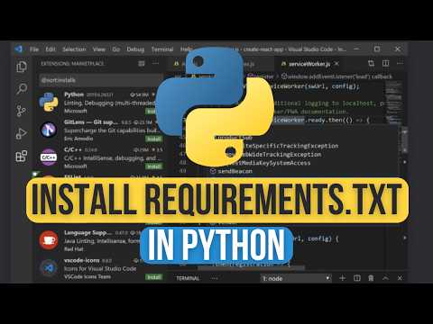The width and height of the screenshot is (433, 324).
Task: Click the Python extension icon
Action: click(x=49, y=102)
